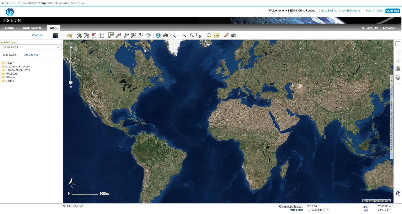
Task: Open the basemap selector thumbnail dropdown
Action: click(x=57, y=35)
